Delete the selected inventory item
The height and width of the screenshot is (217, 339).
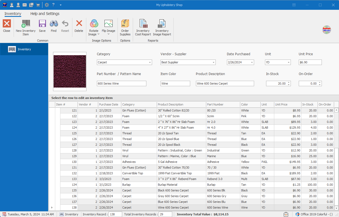[x=79, y=26]
